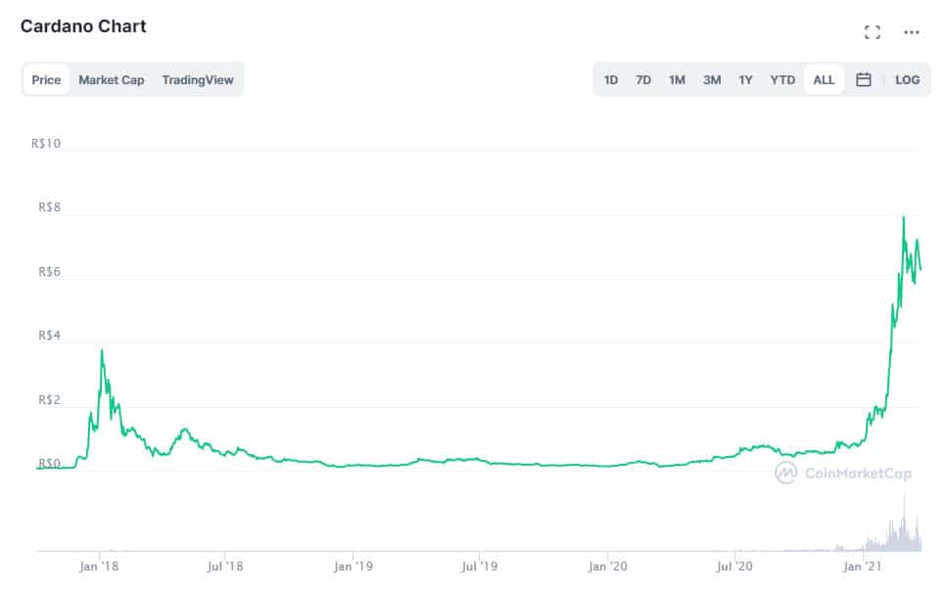The image size is (945, 590).
Task: Switch to the Price tab
Action: pos(46,79)
